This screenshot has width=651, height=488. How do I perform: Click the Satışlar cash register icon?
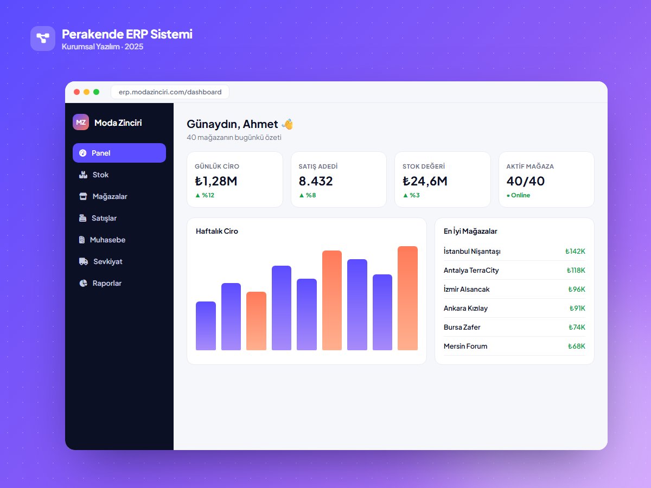[x=82, y=218]
